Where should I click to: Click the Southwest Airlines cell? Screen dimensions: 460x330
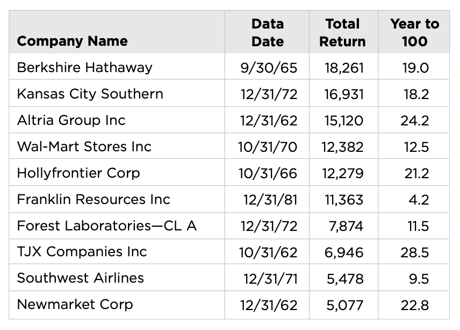coord(81,278)
